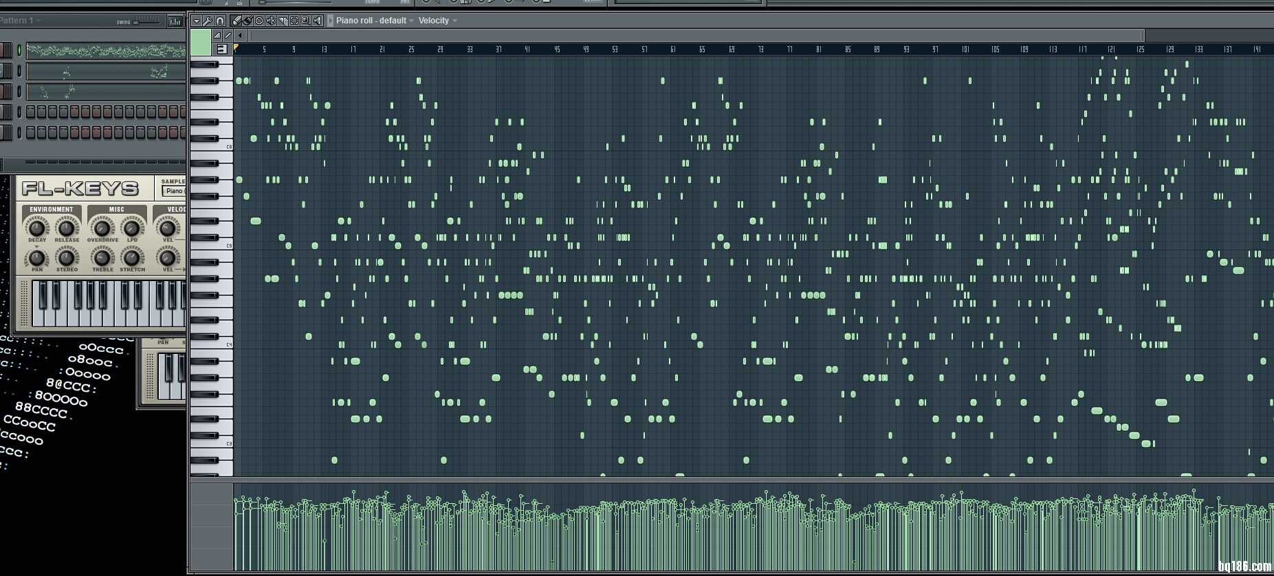Click the left scroll arrow of piano roll
This screenshot has height=576, width=1274.
pos(240,35)
